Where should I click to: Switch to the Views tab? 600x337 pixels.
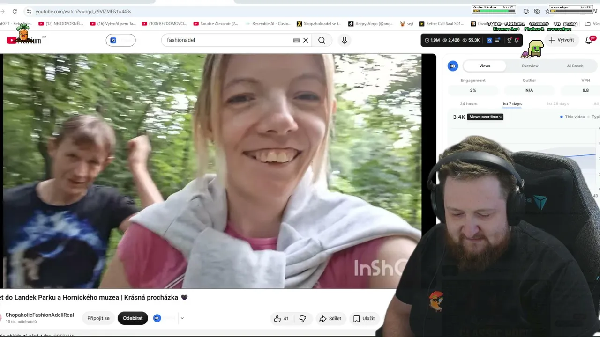tap(485, 66)
